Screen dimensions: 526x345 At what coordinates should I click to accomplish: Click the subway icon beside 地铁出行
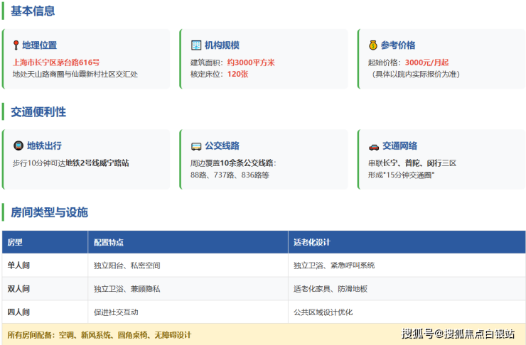[x=18, y=146]
